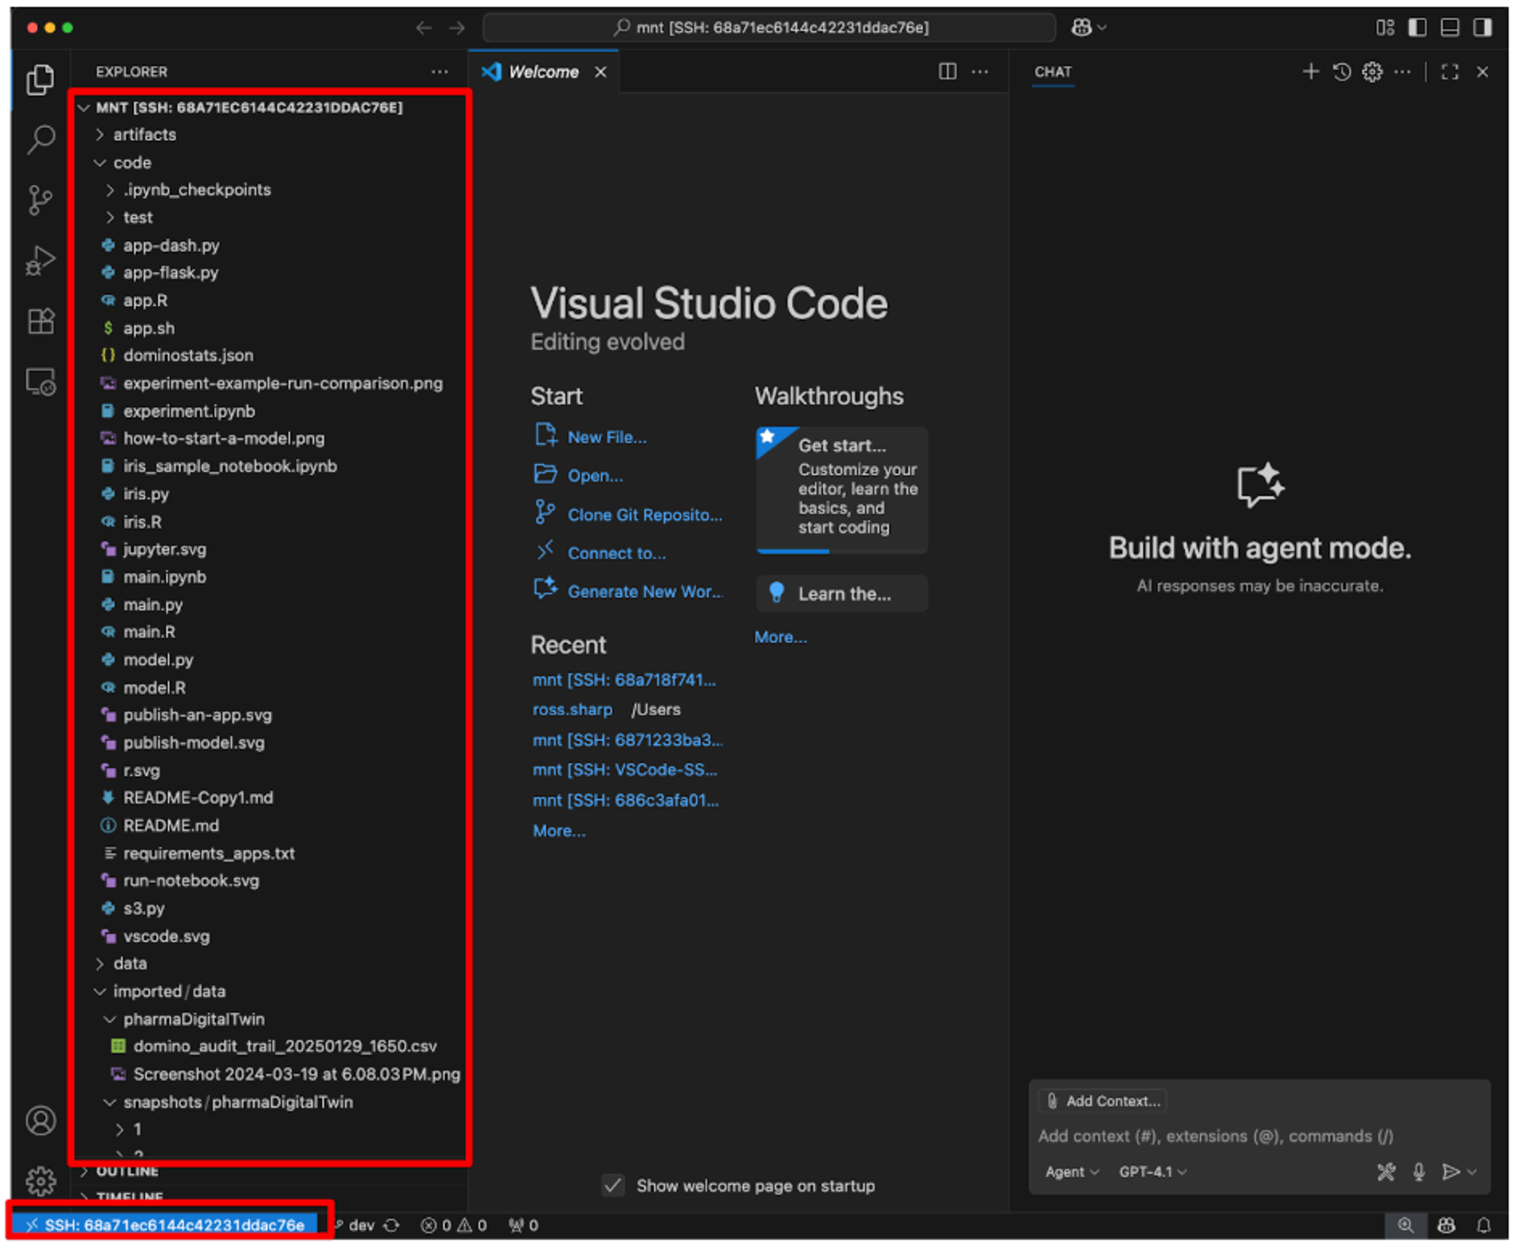
Task: Open the Agent mode dropdown
Action: pyautogui.click(x=1071, y=1172)
